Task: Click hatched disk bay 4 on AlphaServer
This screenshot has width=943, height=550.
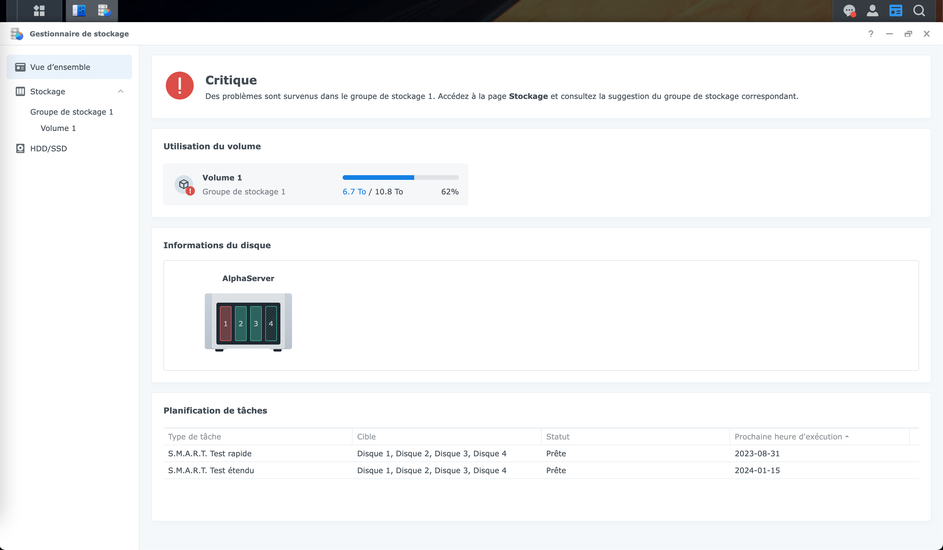Action: pos(271,324)
